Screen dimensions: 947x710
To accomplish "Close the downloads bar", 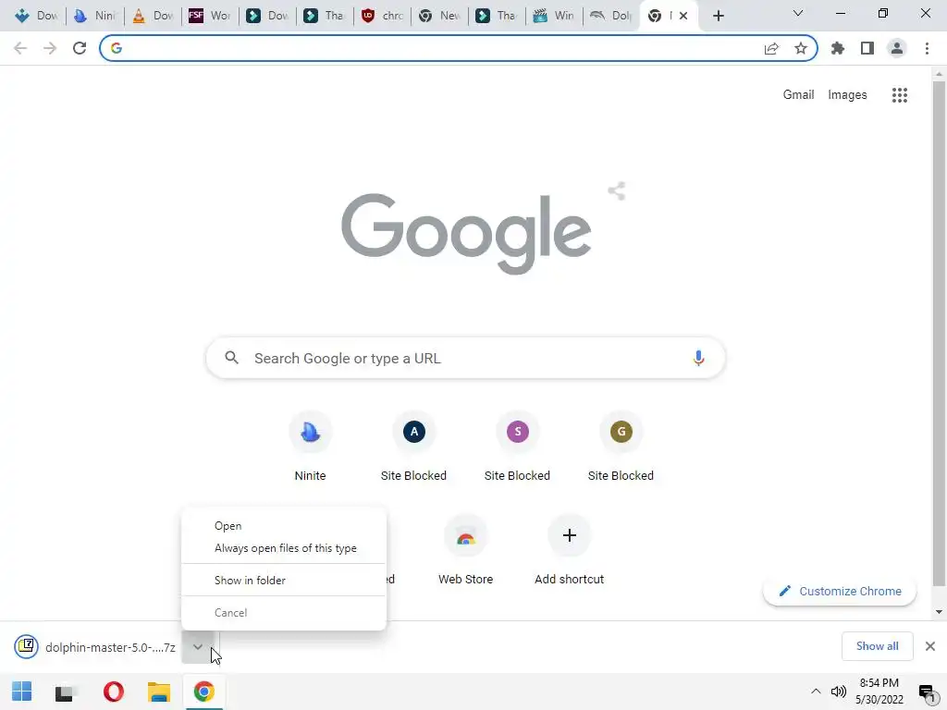I will (x=930, y=646).
